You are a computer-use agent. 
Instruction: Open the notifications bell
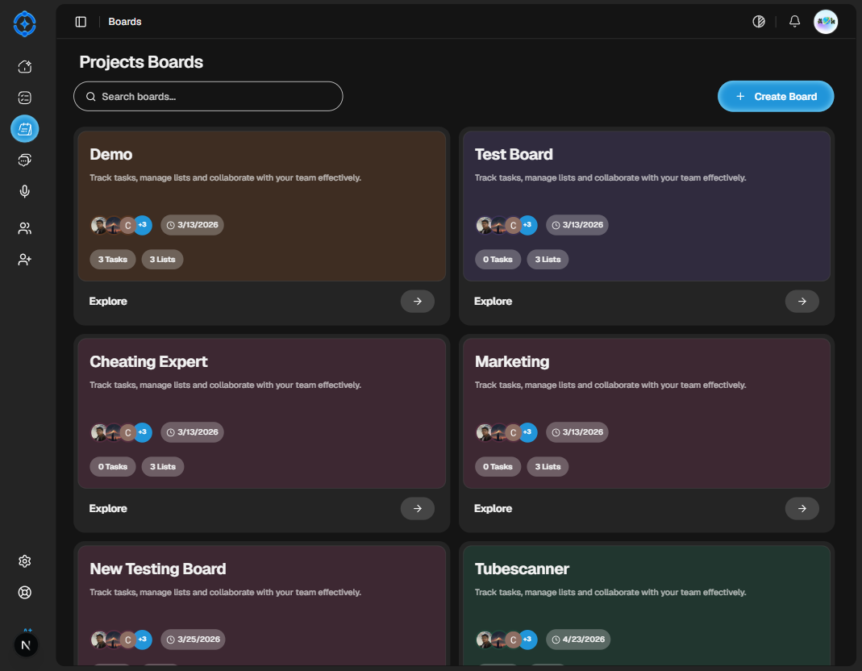[794, 22]
